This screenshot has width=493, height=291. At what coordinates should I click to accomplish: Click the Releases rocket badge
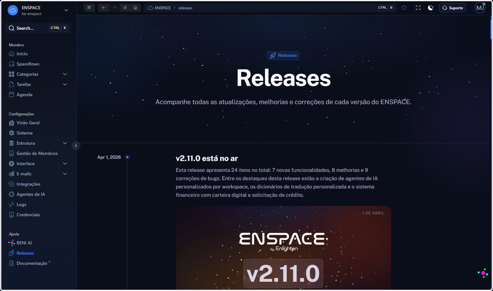(283, 55)
